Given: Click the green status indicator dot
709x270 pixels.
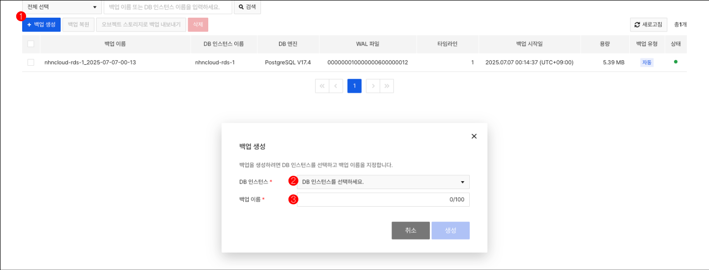Looking at the screenshot, I should coord(676,62).
